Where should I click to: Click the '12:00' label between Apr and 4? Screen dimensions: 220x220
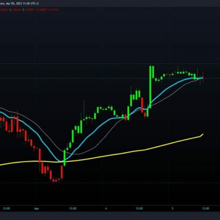coord(73,208)
